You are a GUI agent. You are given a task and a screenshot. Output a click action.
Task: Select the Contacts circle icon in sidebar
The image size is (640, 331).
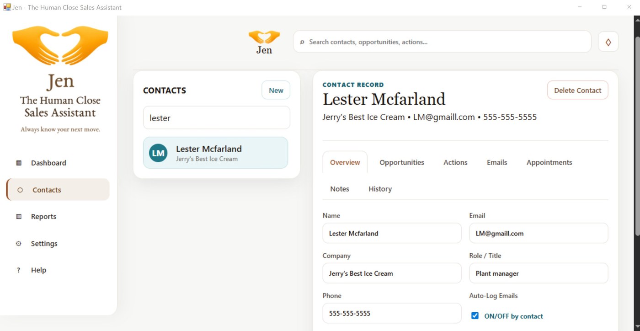click(20, 190)
